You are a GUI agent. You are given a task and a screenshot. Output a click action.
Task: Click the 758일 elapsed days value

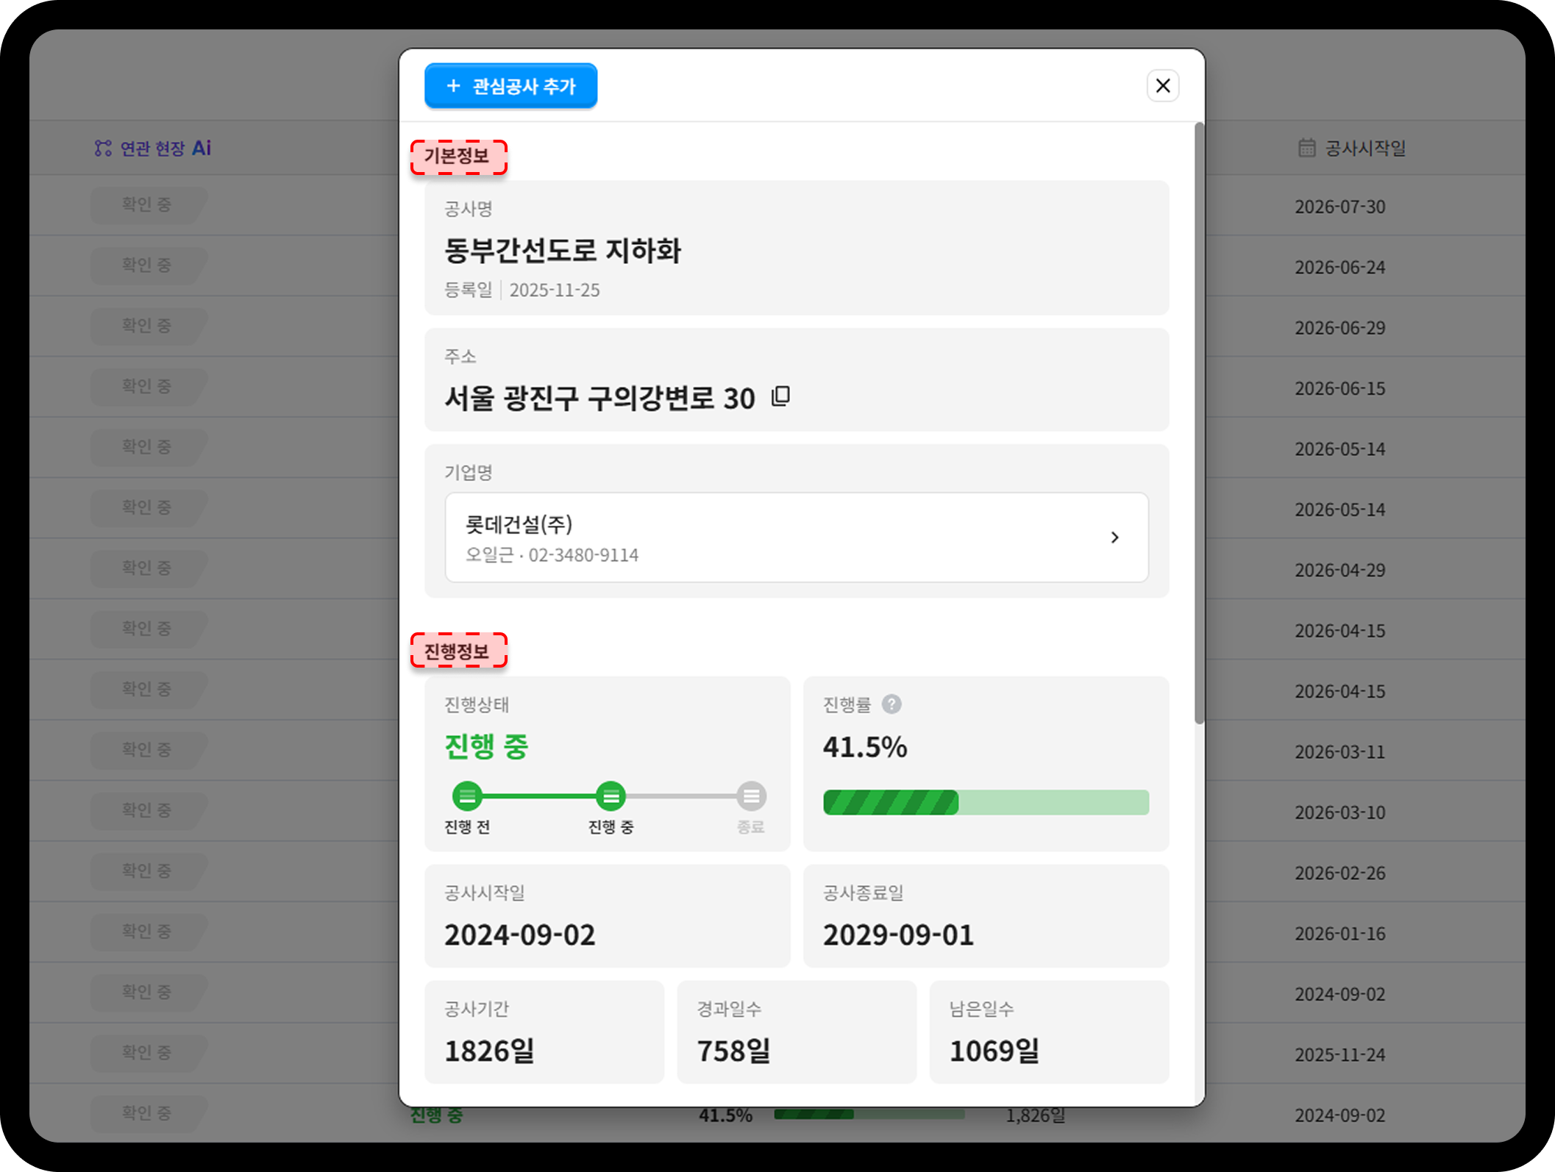pyautogui.click(x=733, y=1051)
